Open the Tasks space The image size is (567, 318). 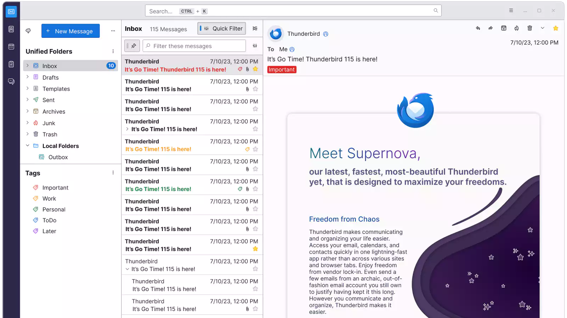(x=11, y=64)
